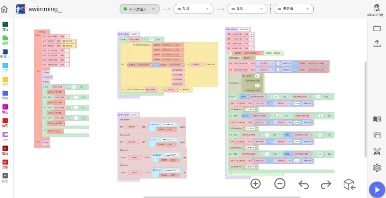Click the swimming project title
Image resolution: width=386 pixels, height=198 pixels.
[48, 9]
